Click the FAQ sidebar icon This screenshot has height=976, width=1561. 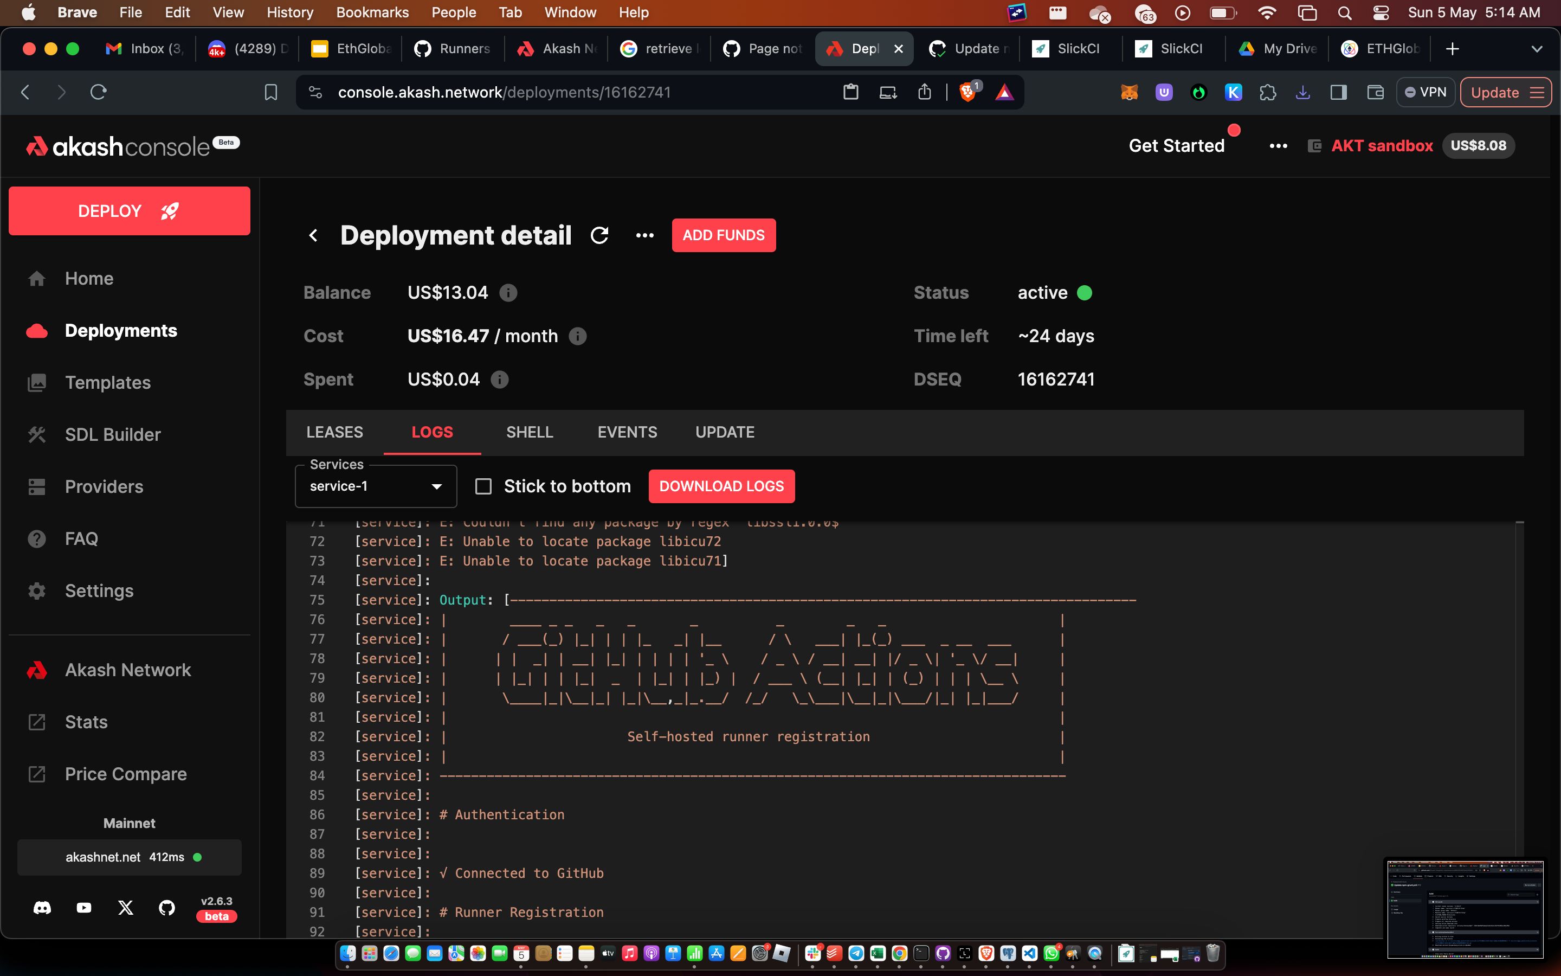click(x=37, y=537)
